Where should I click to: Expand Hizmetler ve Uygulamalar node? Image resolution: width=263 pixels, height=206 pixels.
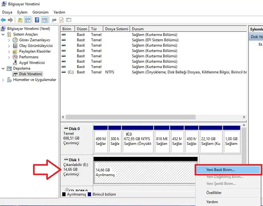[x=3, y=80]
